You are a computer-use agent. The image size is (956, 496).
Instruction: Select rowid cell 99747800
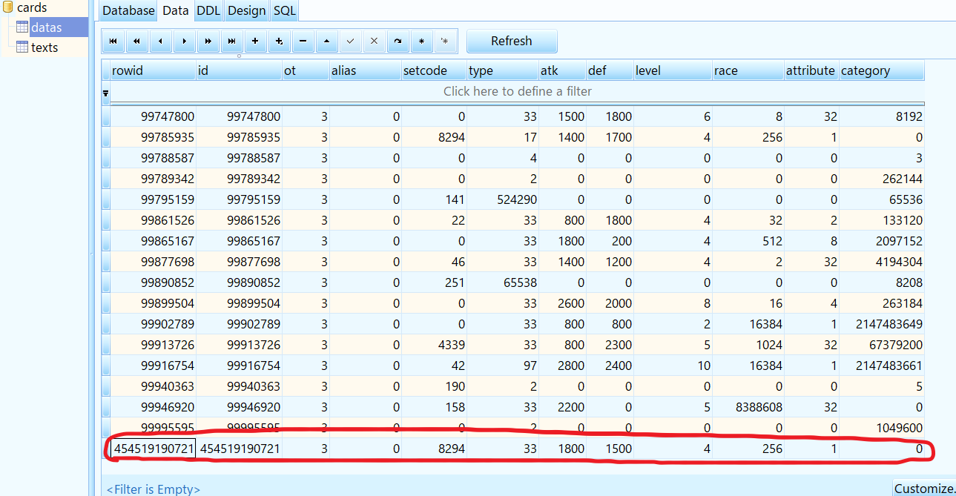153,116
